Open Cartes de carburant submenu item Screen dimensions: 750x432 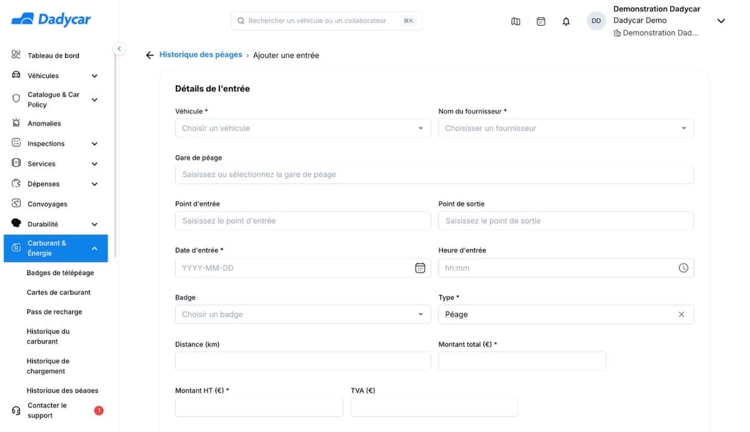point(59,292)
